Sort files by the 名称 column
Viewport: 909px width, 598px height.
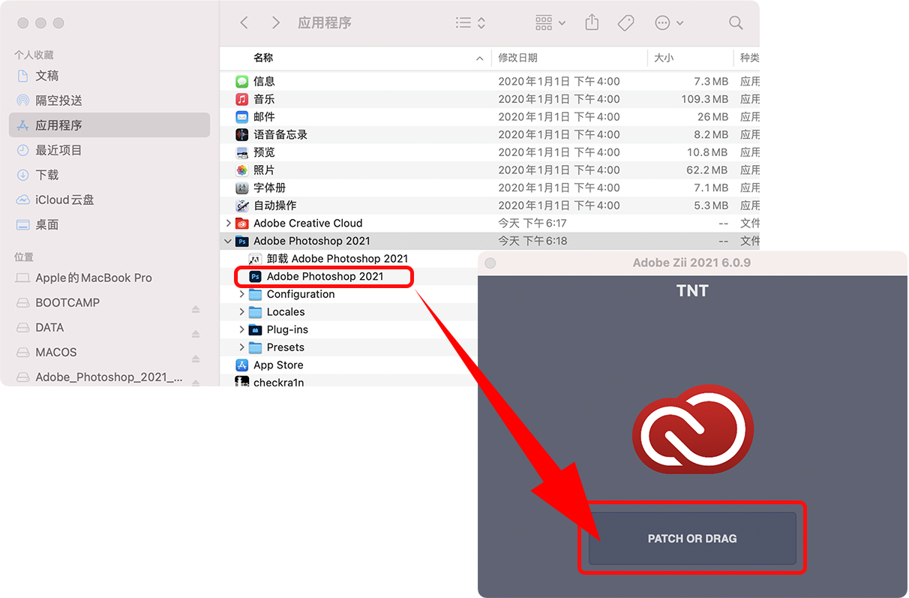click(263, 58)
